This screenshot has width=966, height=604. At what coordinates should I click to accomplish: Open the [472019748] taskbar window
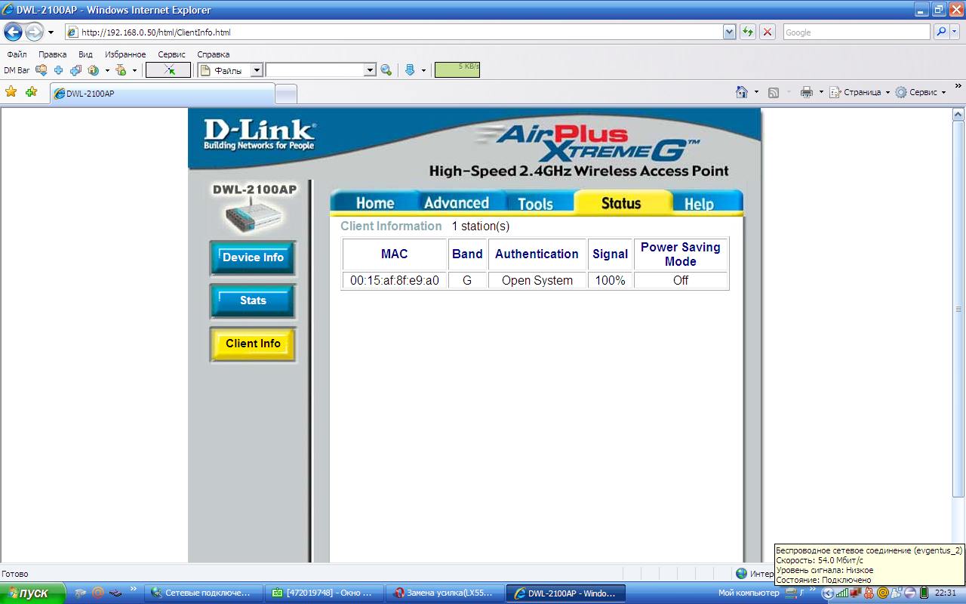point(326,593)
